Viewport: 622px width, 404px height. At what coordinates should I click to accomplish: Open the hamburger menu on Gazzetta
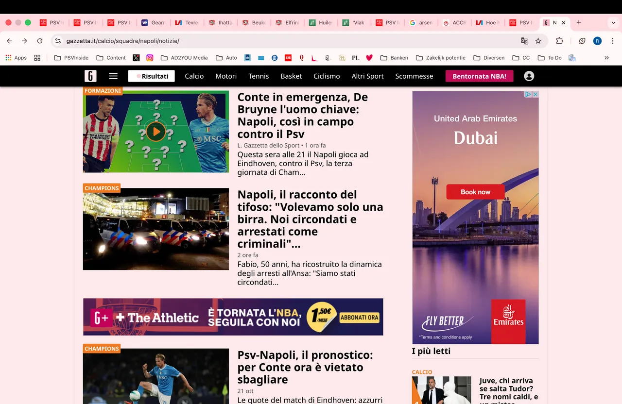point(113,76)
